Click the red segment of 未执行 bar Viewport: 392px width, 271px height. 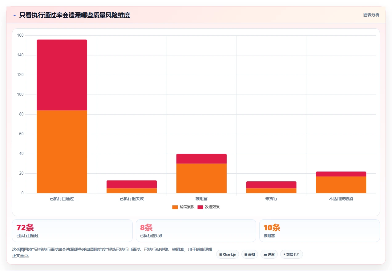tap(271, 185)
